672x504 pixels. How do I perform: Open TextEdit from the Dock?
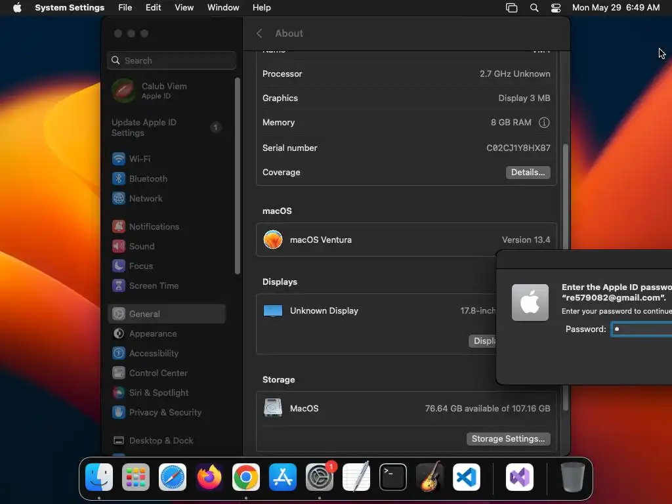pyautogui.click(x=356, y=477)
